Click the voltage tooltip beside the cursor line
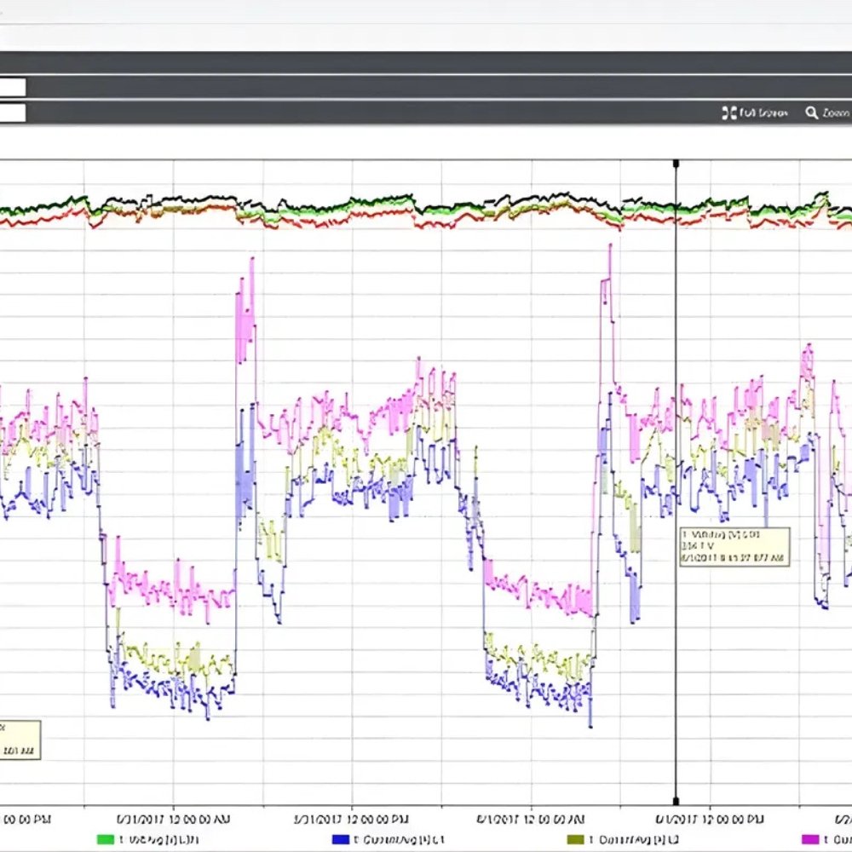 [x=734, y=546]
